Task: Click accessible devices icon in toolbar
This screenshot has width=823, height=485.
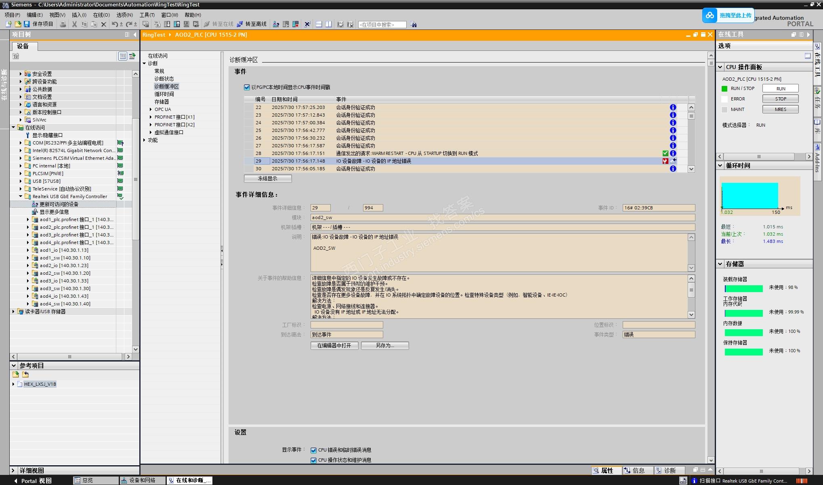Action: click(276, 24)
